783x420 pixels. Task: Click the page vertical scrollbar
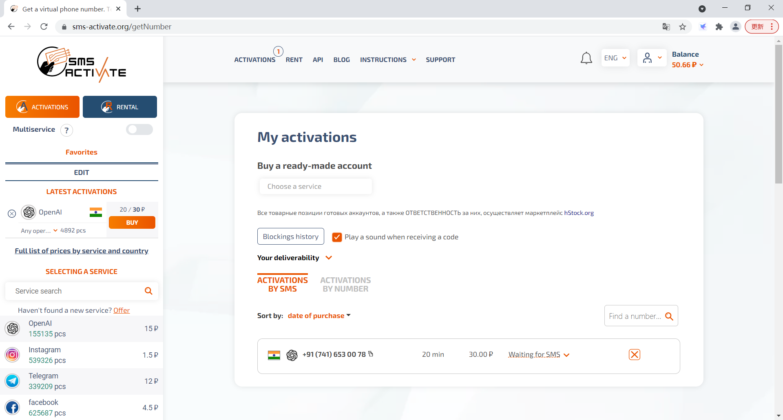[779, 114]
